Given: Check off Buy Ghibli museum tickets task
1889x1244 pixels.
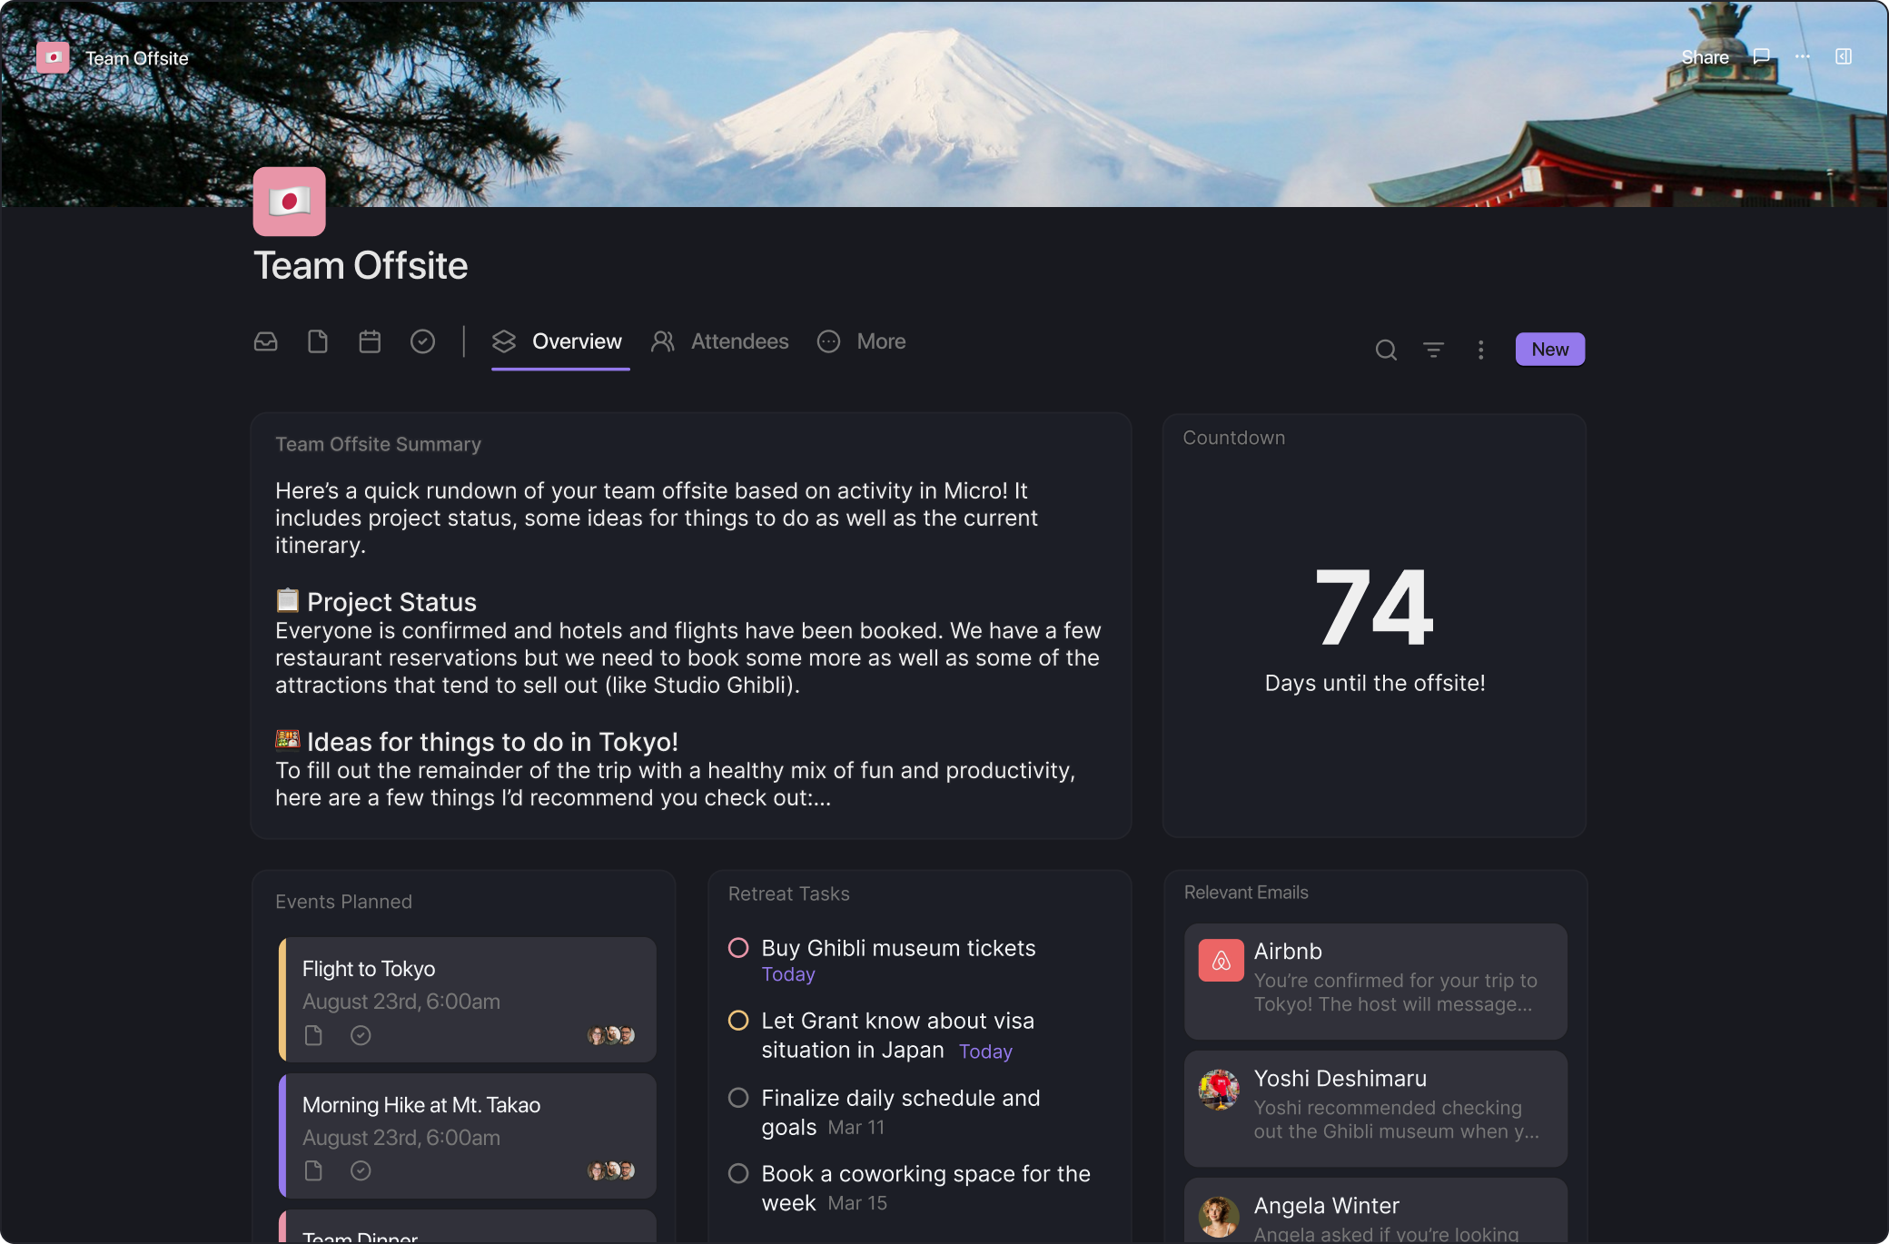Looking at the screenshot, I should [738, 948].
